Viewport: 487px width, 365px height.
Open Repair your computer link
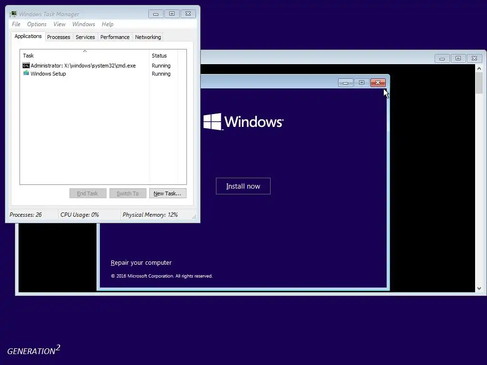[141, 262]
